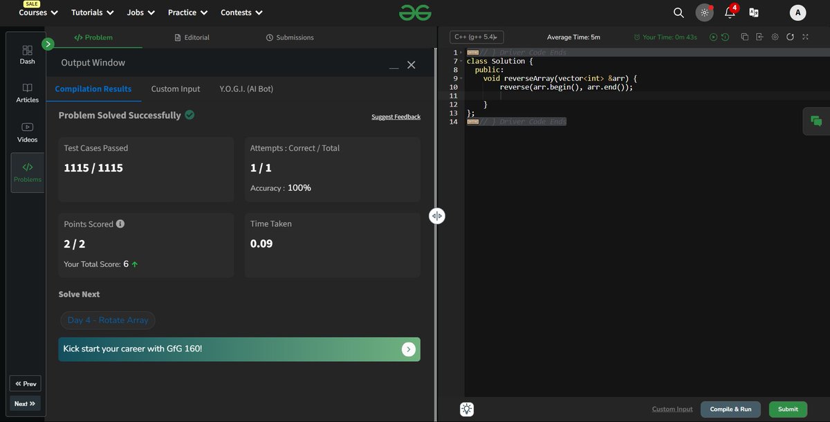Viewport: 830px width, 422px height.
Task: Switch to the Problem tab
Action: (x=93, y=37)
